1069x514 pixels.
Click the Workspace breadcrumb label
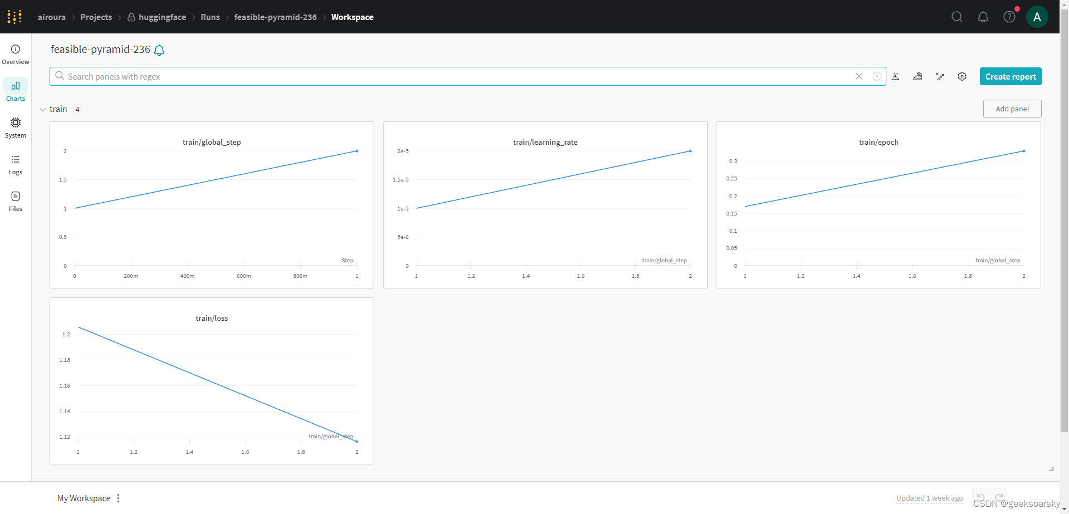[x=352, y=17]
